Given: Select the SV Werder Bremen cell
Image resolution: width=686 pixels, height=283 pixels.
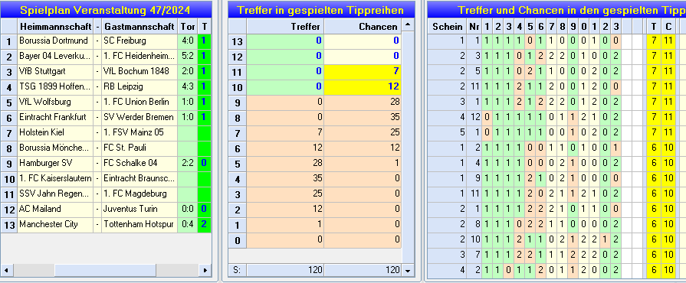Looking at the screenshot, I should (x=140, y=118).
